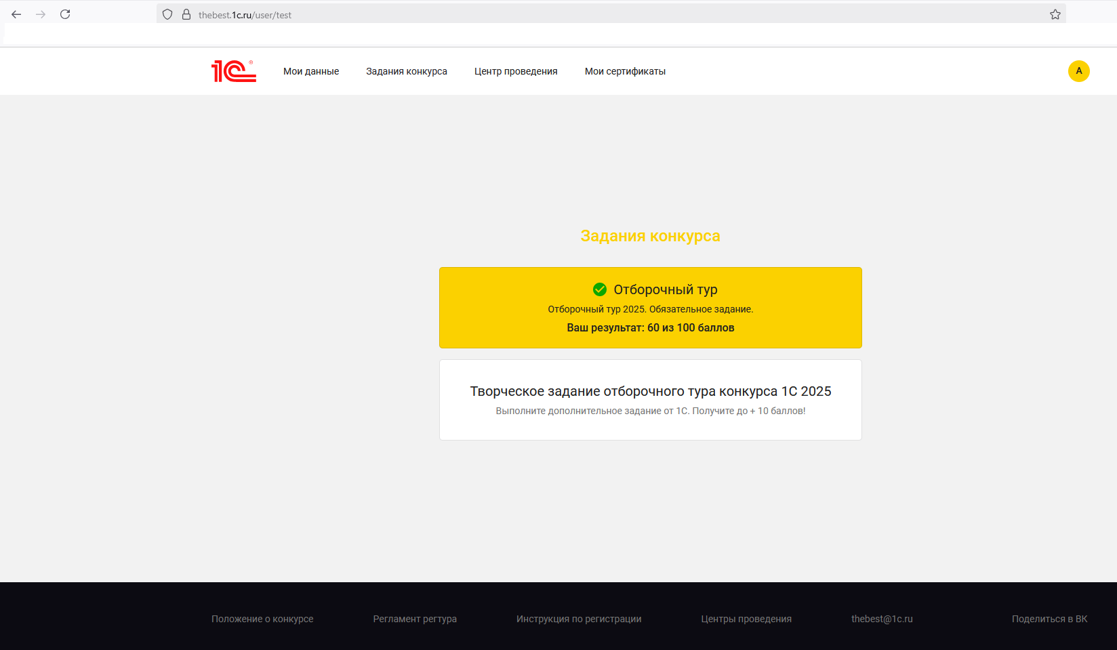Click the text Ваш результат: 60 из 100 баллов
The height and width of the screenshot is (650, 1117).
651,328
